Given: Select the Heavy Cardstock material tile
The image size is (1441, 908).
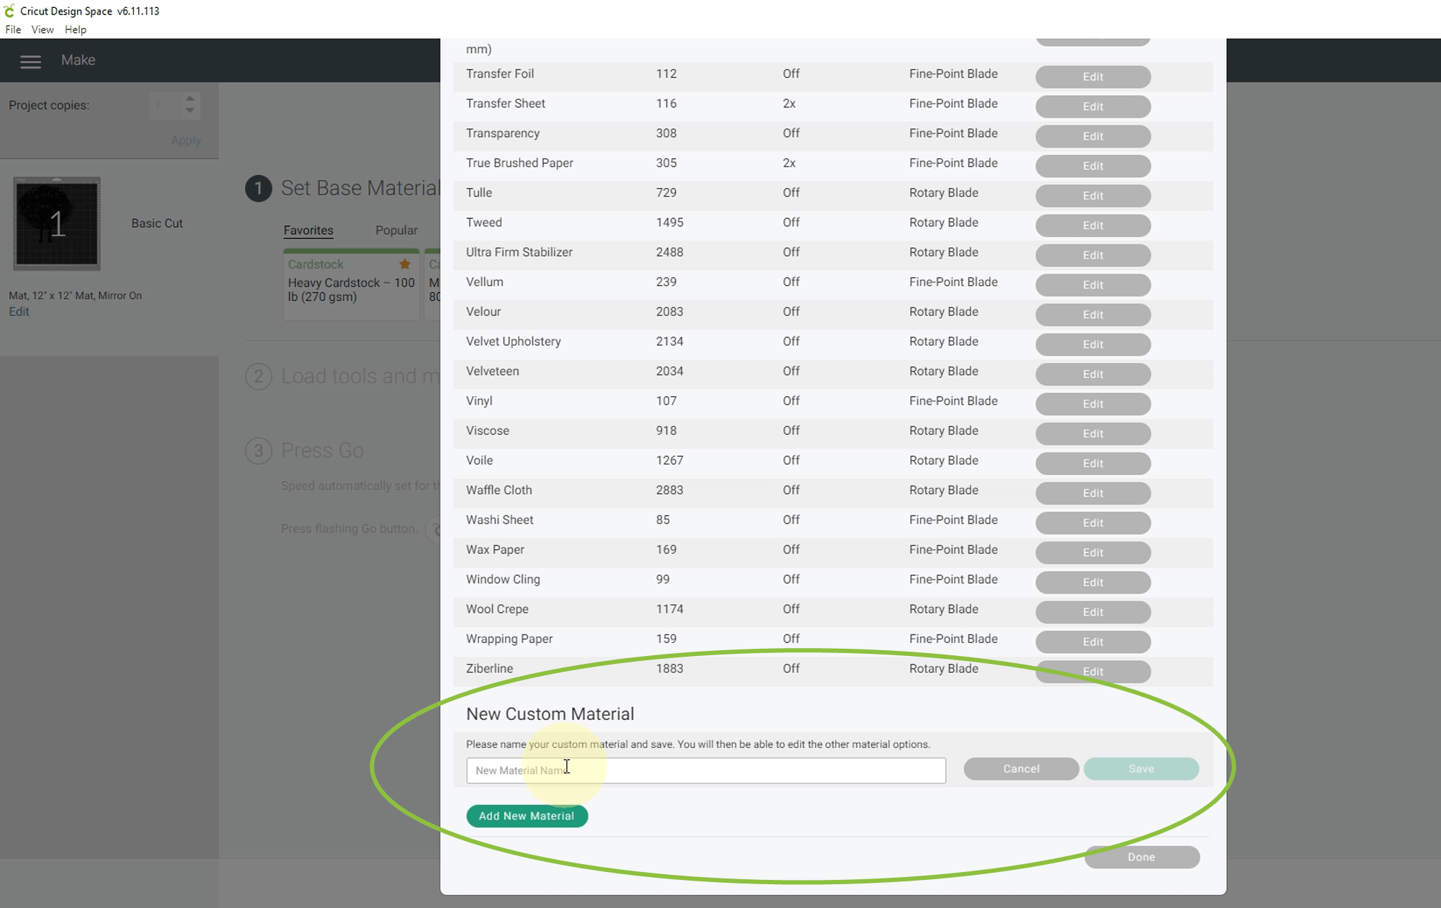Looking at the screenshot, I should (x=352, y=289).
